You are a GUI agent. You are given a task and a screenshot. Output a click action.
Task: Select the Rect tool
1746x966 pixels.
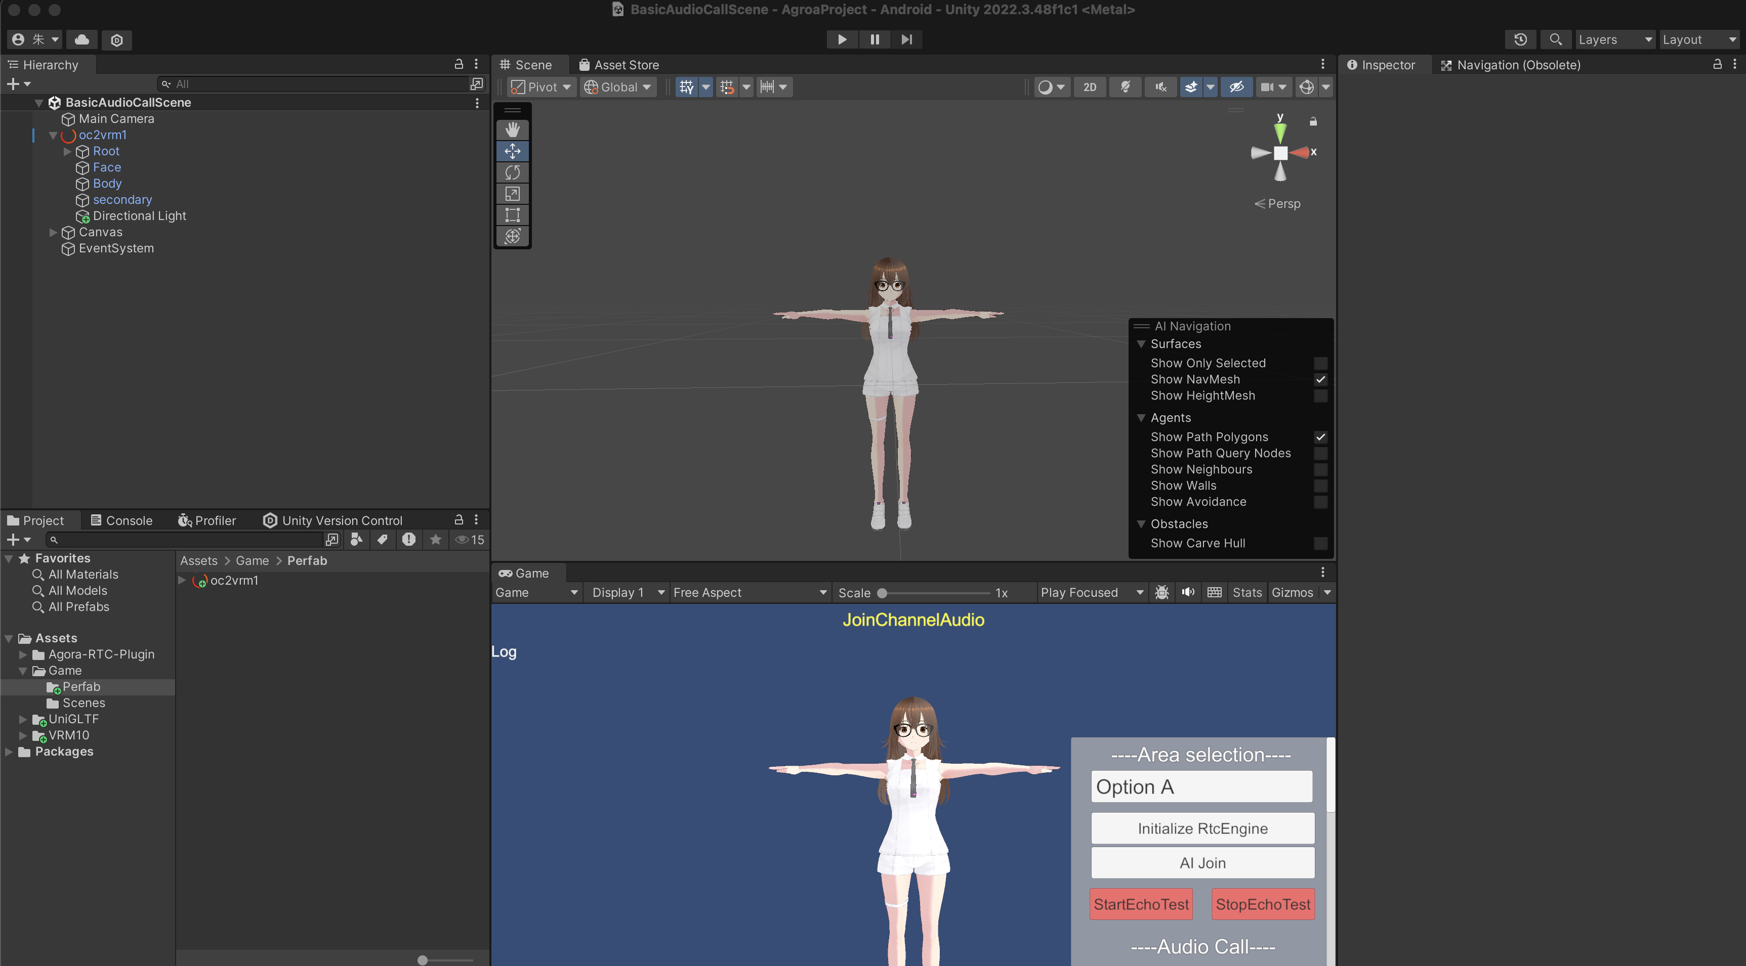coord(512,215)
